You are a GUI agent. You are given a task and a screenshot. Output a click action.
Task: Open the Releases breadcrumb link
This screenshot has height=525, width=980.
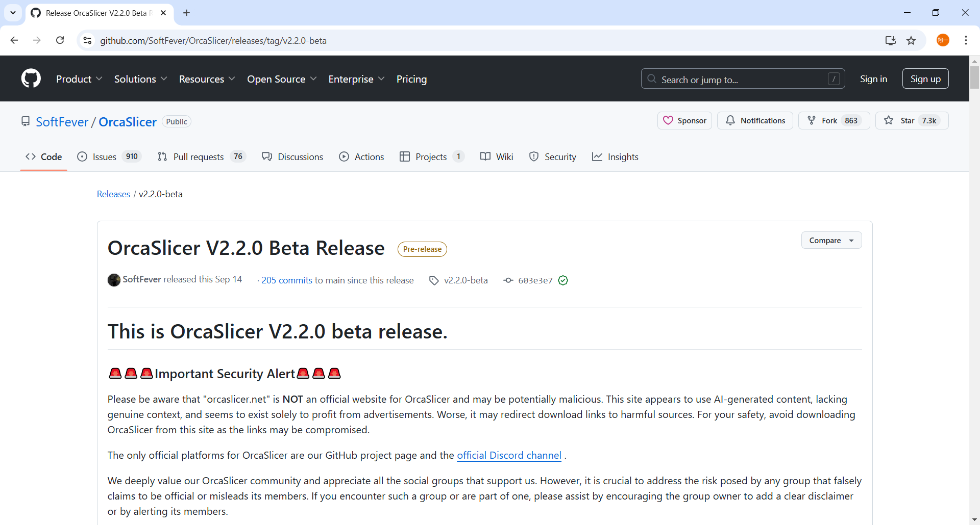tap(113, 194)
